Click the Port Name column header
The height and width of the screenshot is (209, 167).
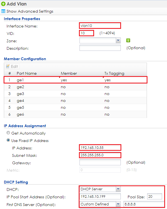click(x=27, y=73)
